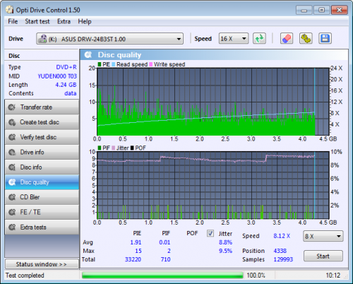This screenshot has width=353, height=284.
Task: Click the Status window button
Action: click(x=42, y=264)
